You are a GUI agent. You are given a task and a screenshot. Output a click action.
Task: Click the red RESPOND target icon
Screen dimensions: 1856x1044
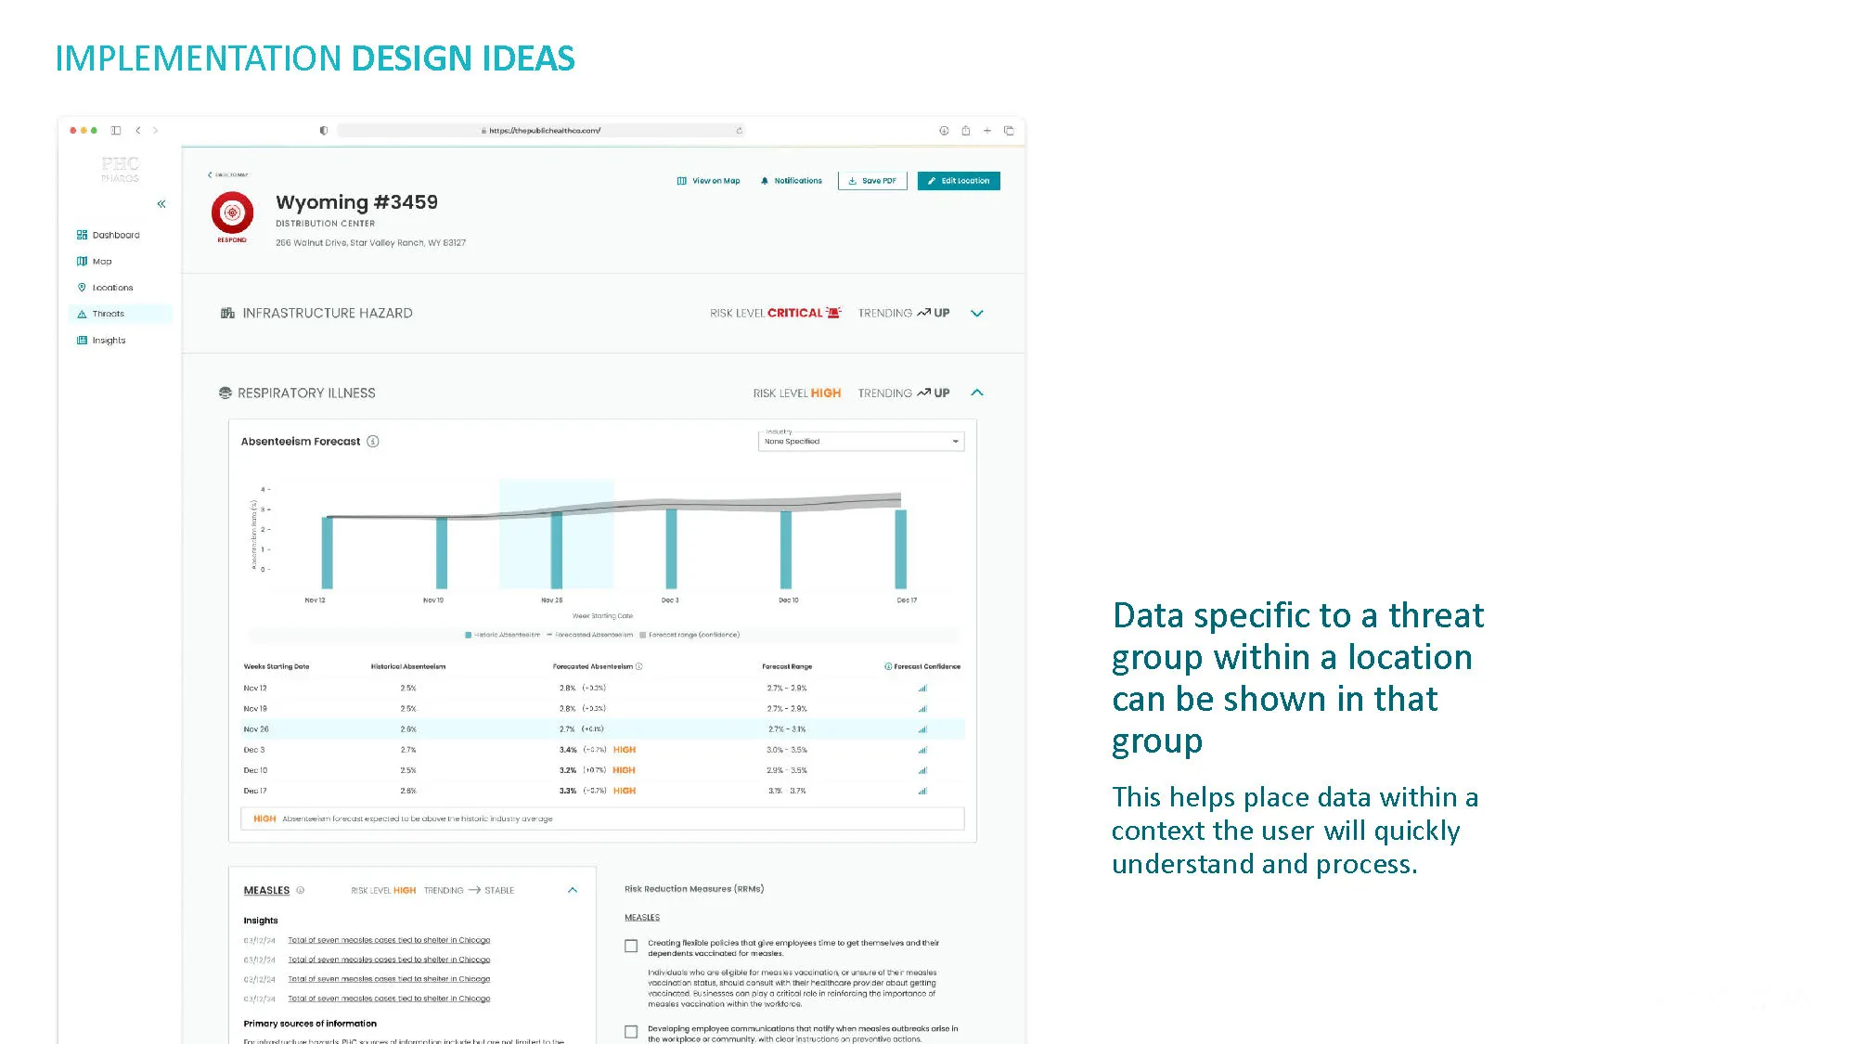232,213
